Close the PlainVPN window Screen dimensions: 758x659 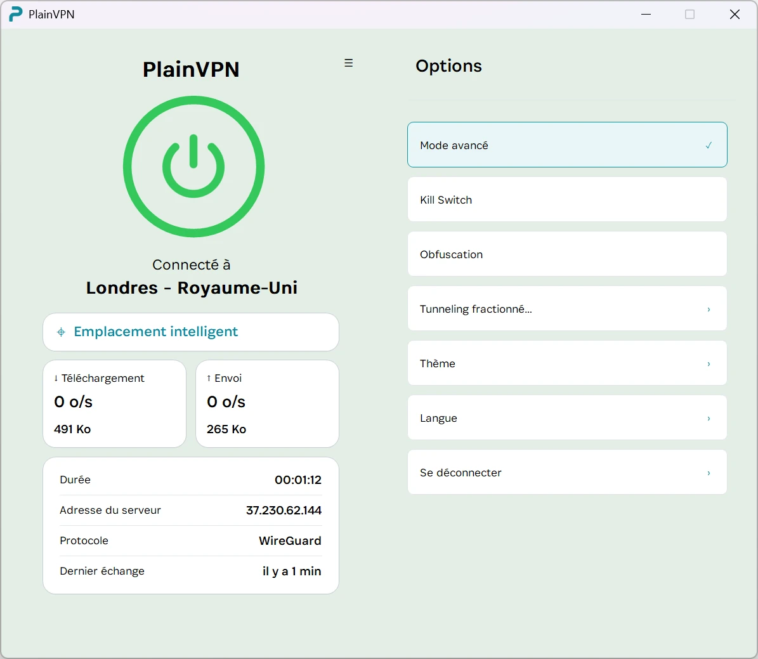[x=735, y=15]
